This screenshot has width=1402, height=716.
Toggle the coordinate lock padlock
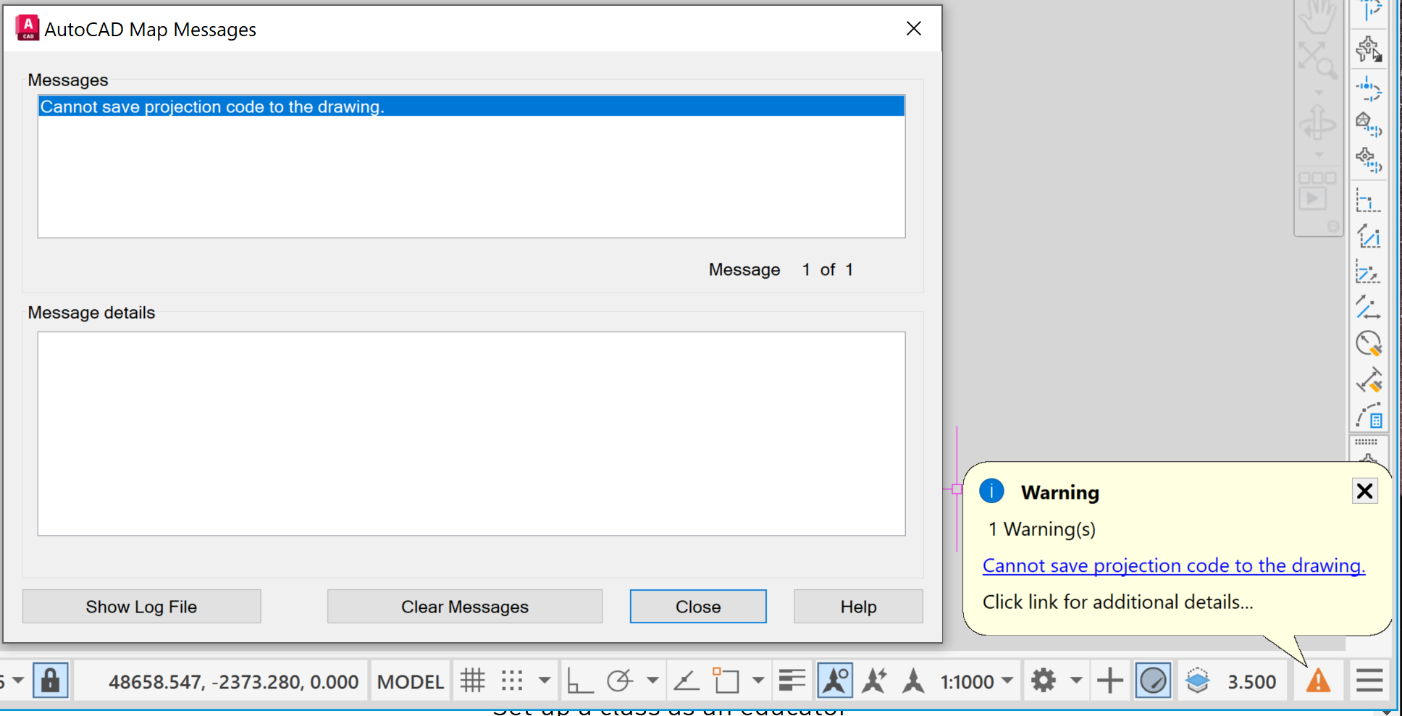click(x=49, y=681)
